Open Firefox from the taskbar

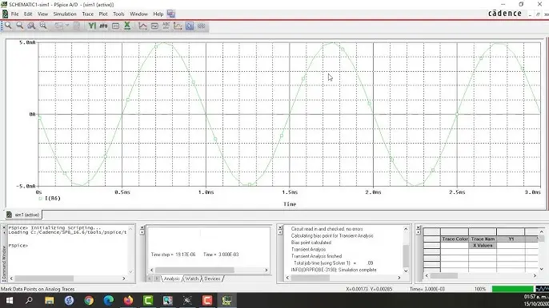click(x=129, y=300)
